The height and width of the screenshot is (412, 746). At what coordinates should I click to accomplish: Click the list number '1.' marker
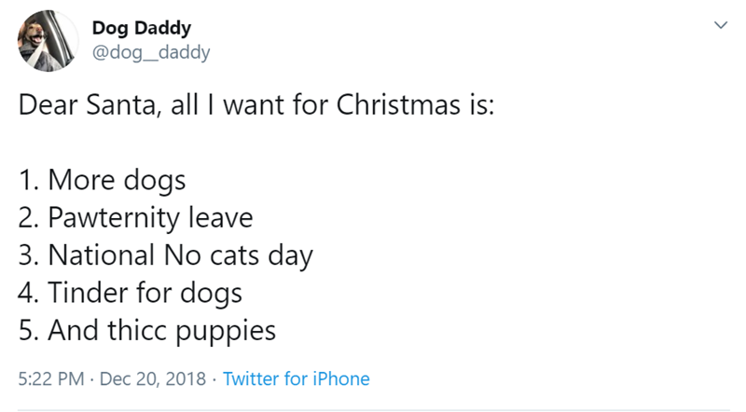coord(26,179)
